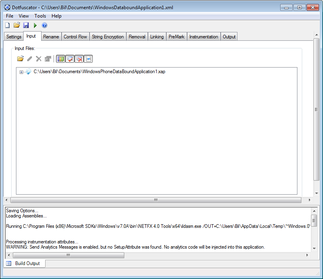This screenshot has height=279, width=323.
Task: Click main panel vertical scrollbar thumb
Action: point(316,110)
